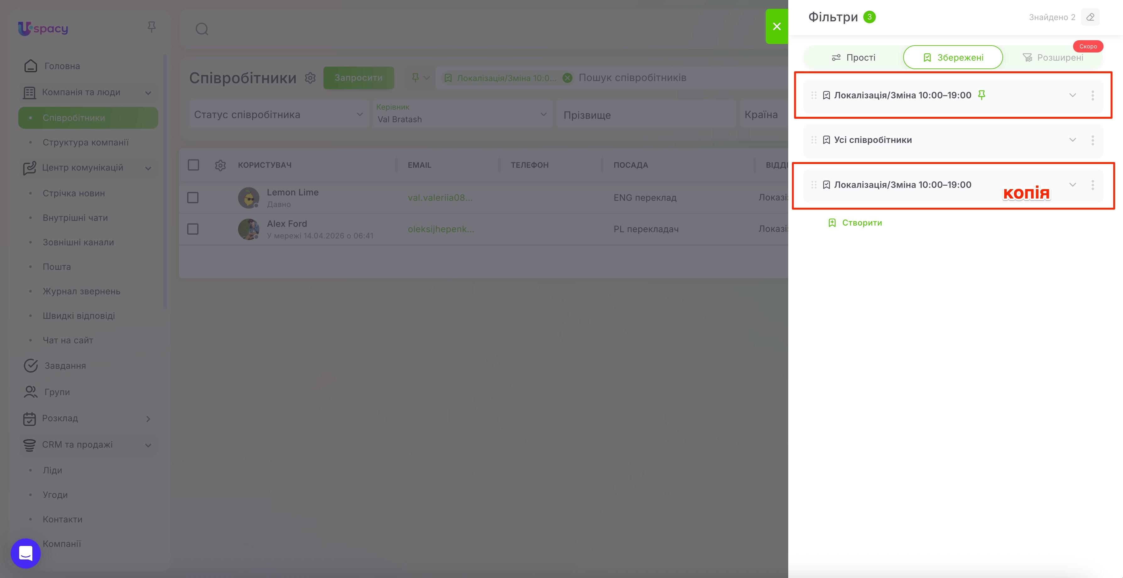Click green pin icon on first saved filter
The width and height of the screenshot is (1123, 578).
point(981,95)
